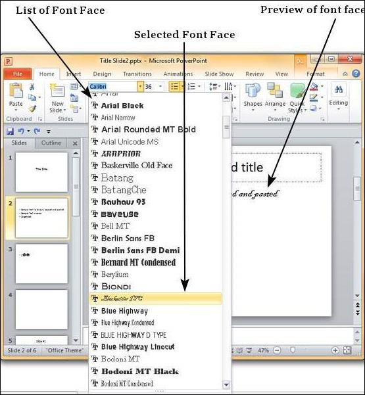Click the Arrange objects icon

[x=275, y=90]
